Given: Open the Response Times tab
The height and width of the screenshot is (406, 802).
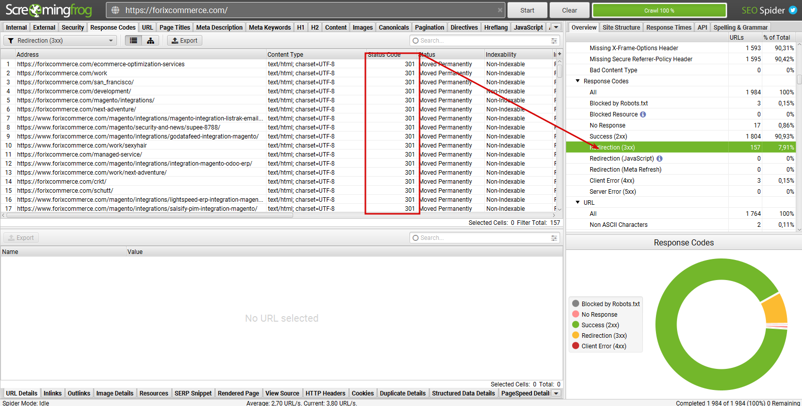Looking at the screenshot, I should click(x=669, y=28).
